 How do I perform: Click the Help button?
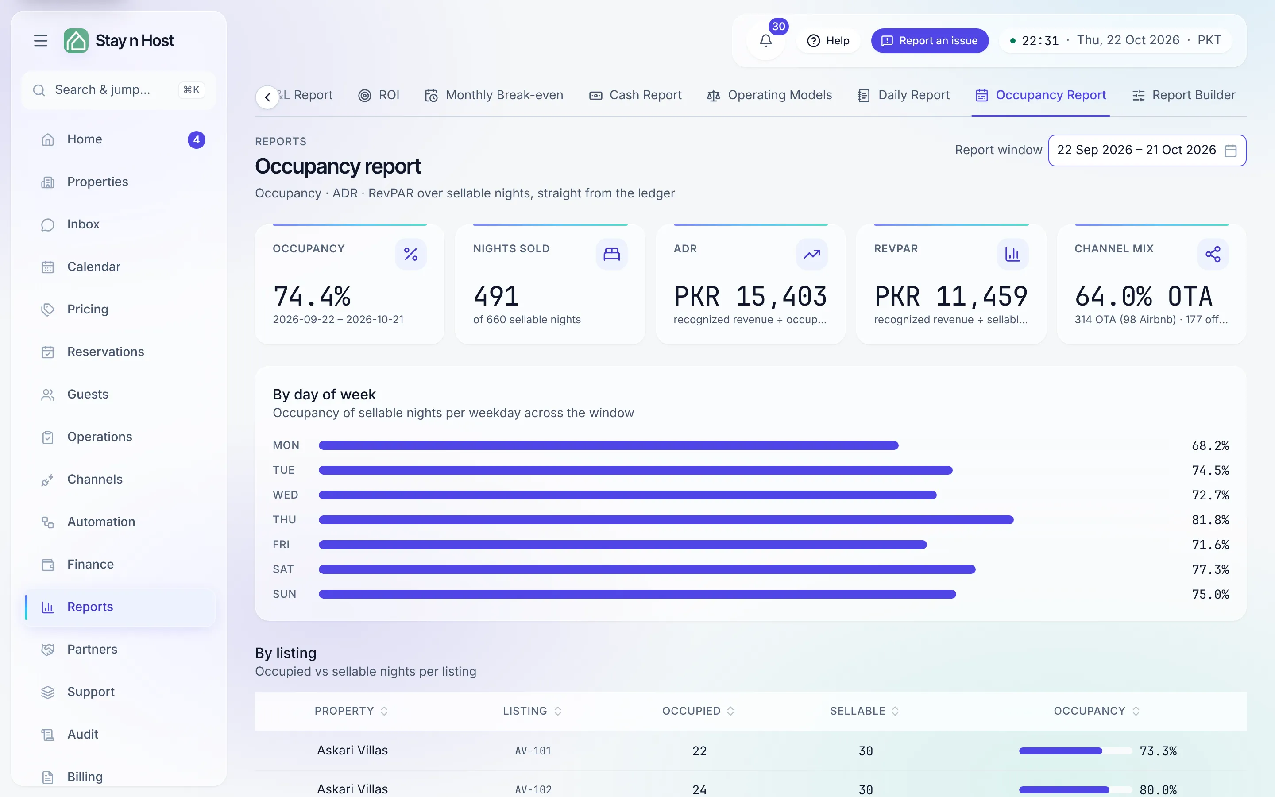coord(828,41)
